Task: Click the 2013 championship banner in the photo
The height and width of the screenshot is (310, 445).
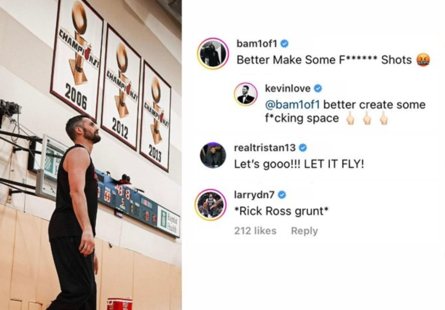Action: 155,114
